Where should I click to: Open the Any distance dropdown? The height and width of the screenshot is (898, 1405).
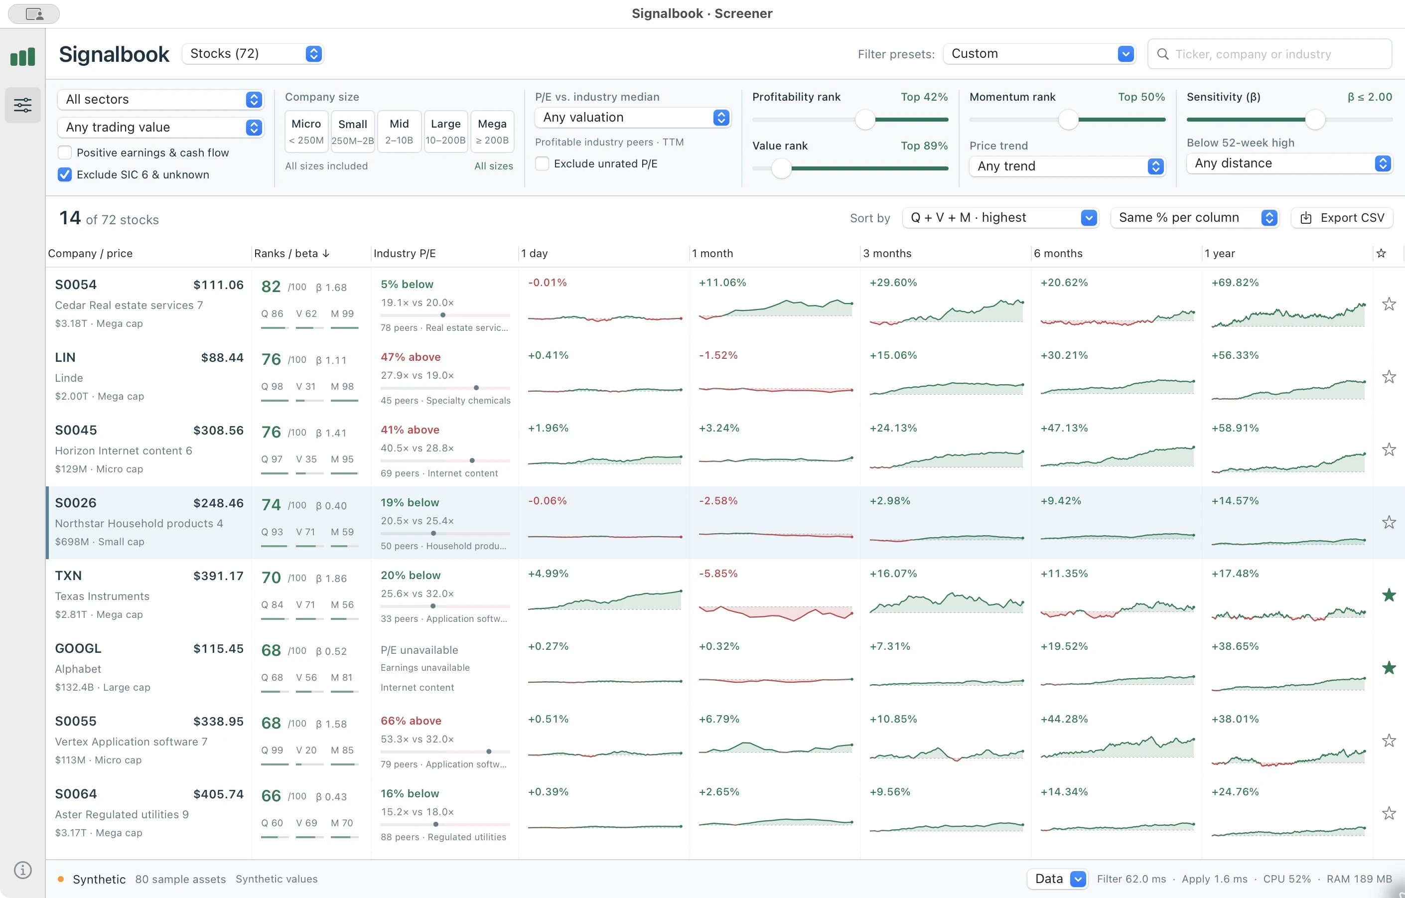(x=1289, y=163)
